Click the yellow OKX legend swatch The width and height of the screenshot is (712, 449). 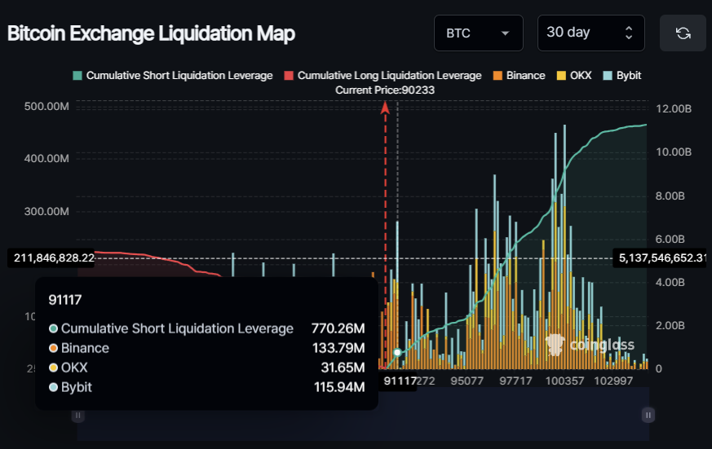[x=561, y=76]
